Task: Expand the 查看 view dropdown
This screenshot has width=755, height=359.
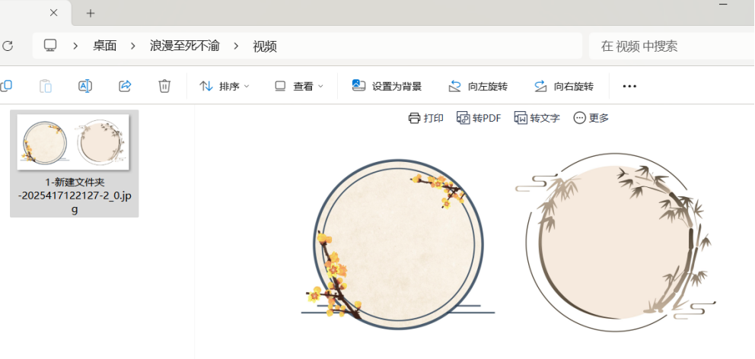Action: [299, 86]
